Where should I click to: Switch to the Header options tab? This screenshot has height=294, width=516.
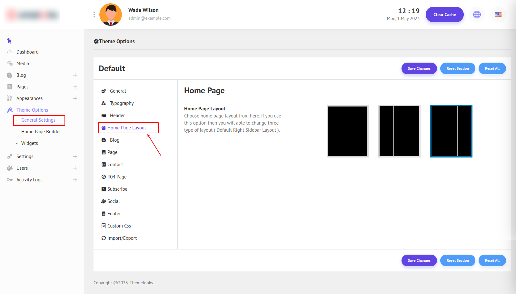click(117, 116)
